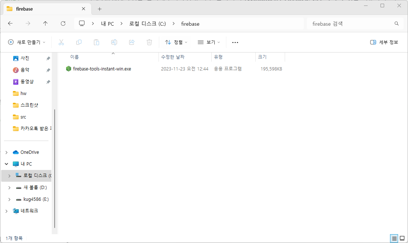Click the navigation pane scrollbar
This screenshot has height=243, width=408.
tap(55, 169)
